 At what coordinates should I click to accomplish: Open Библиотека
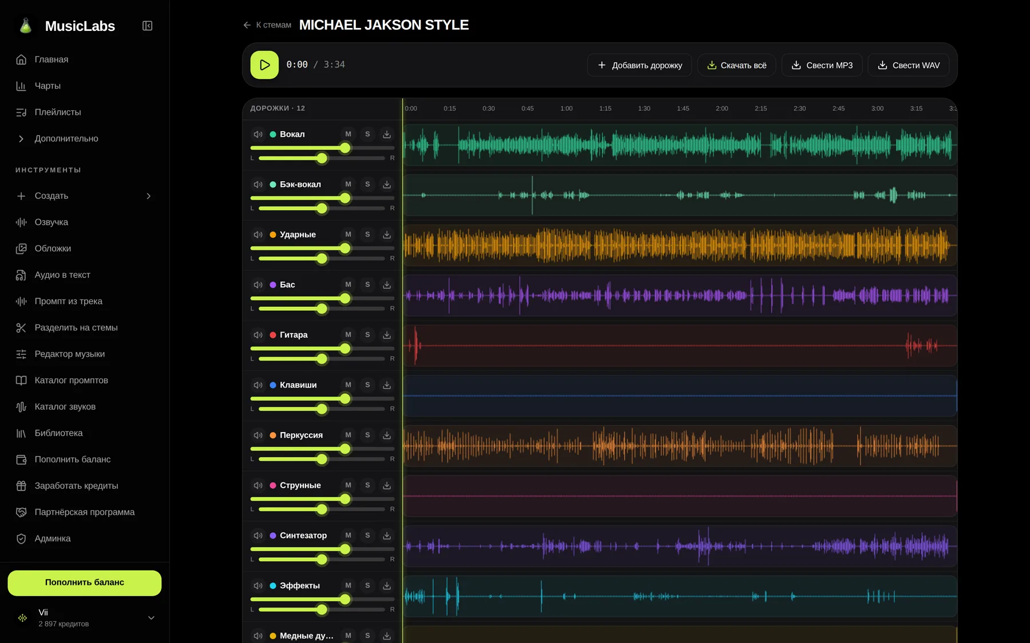[x=85, y=433]
